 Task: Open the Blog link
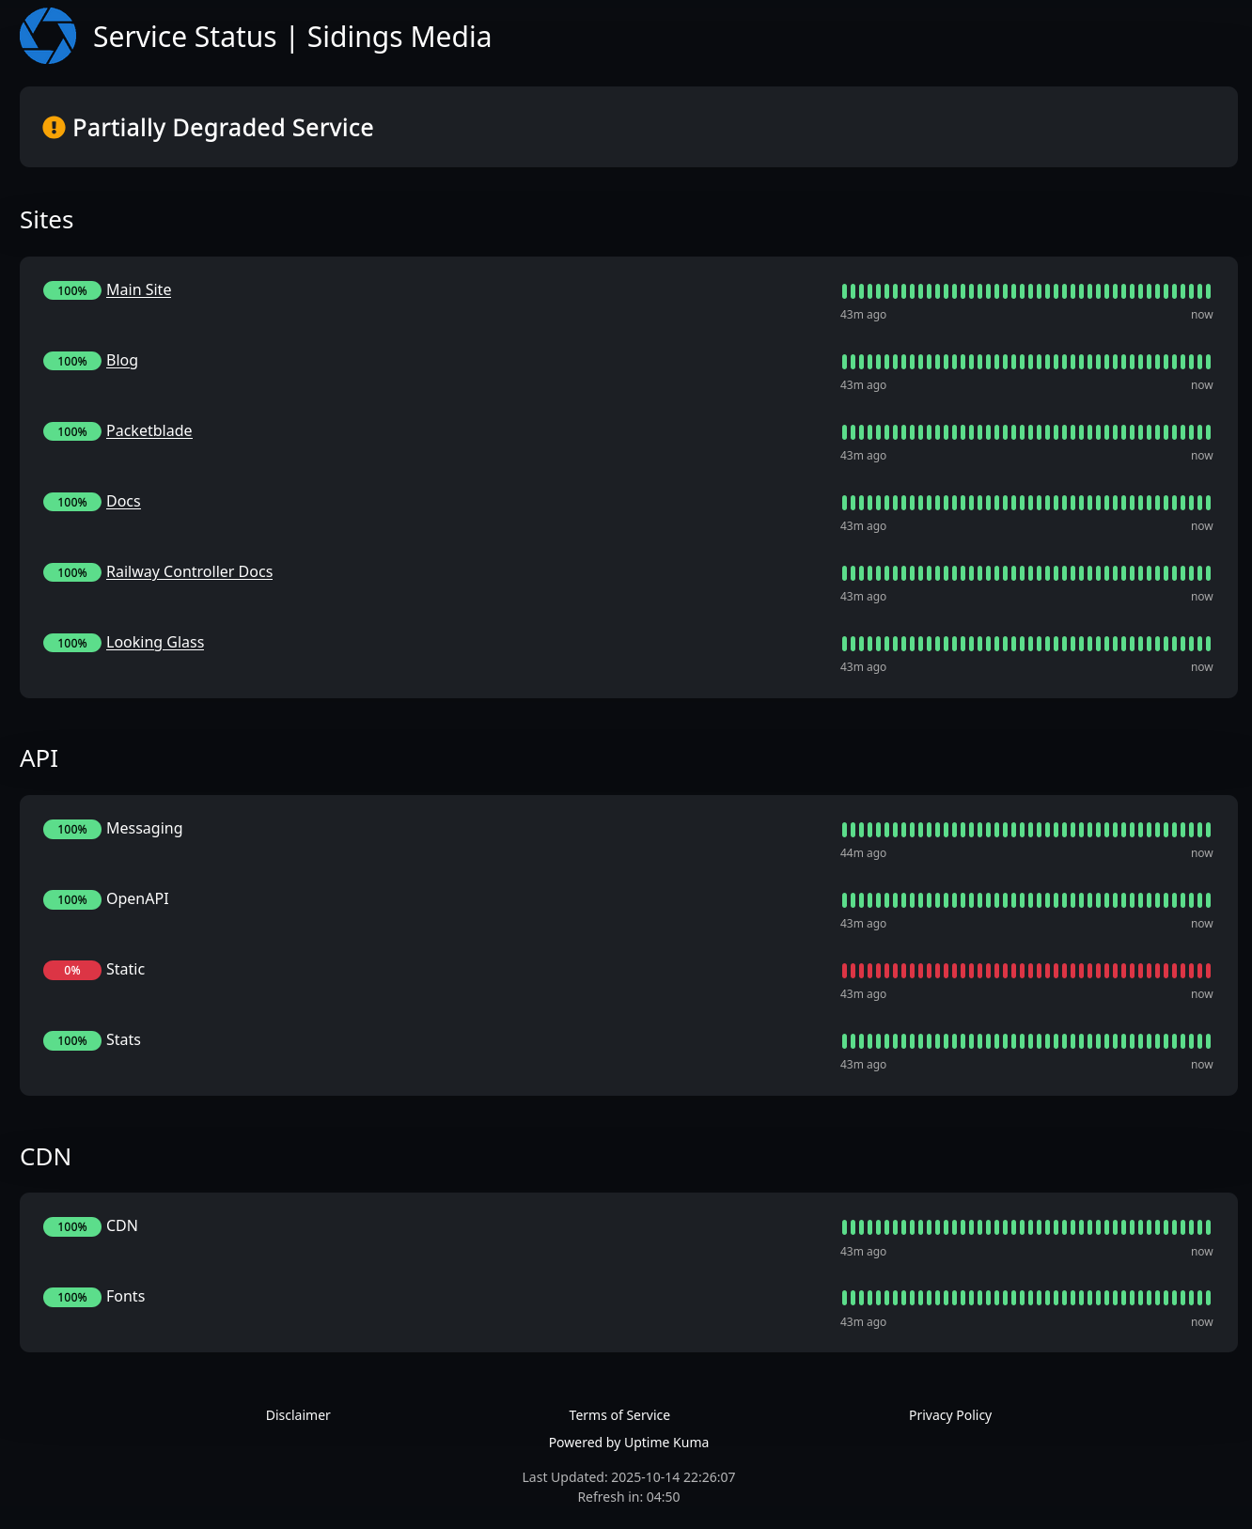pyautogui.click(x=121, y=361)
